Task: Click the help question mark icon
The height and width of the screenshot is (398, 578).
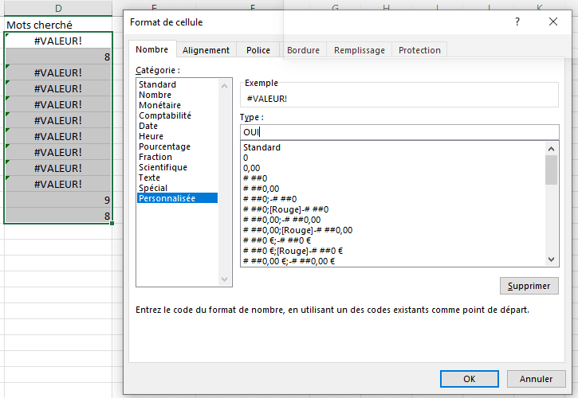Action: click(x=518, y=22)
